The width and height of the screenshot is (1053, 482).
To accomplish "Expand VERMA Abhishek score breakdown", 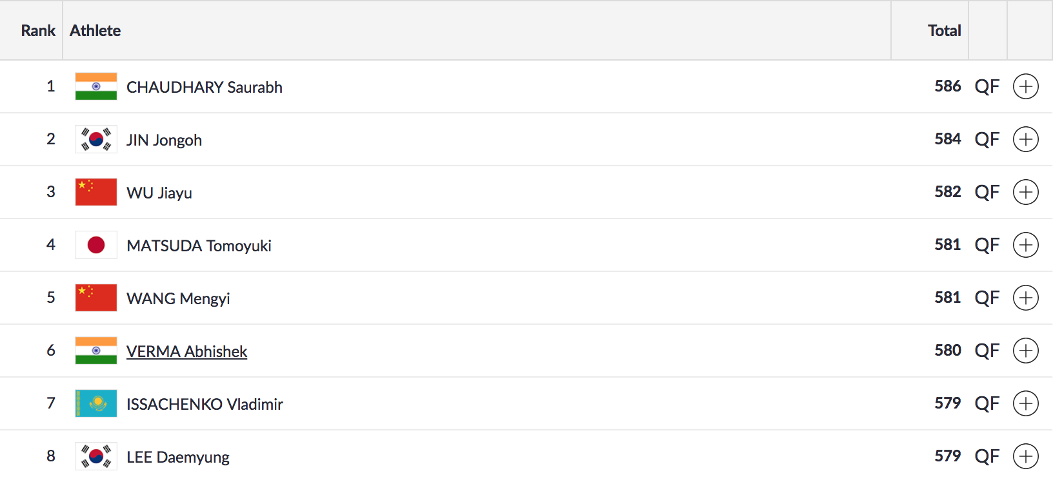I will (1025, 351).
